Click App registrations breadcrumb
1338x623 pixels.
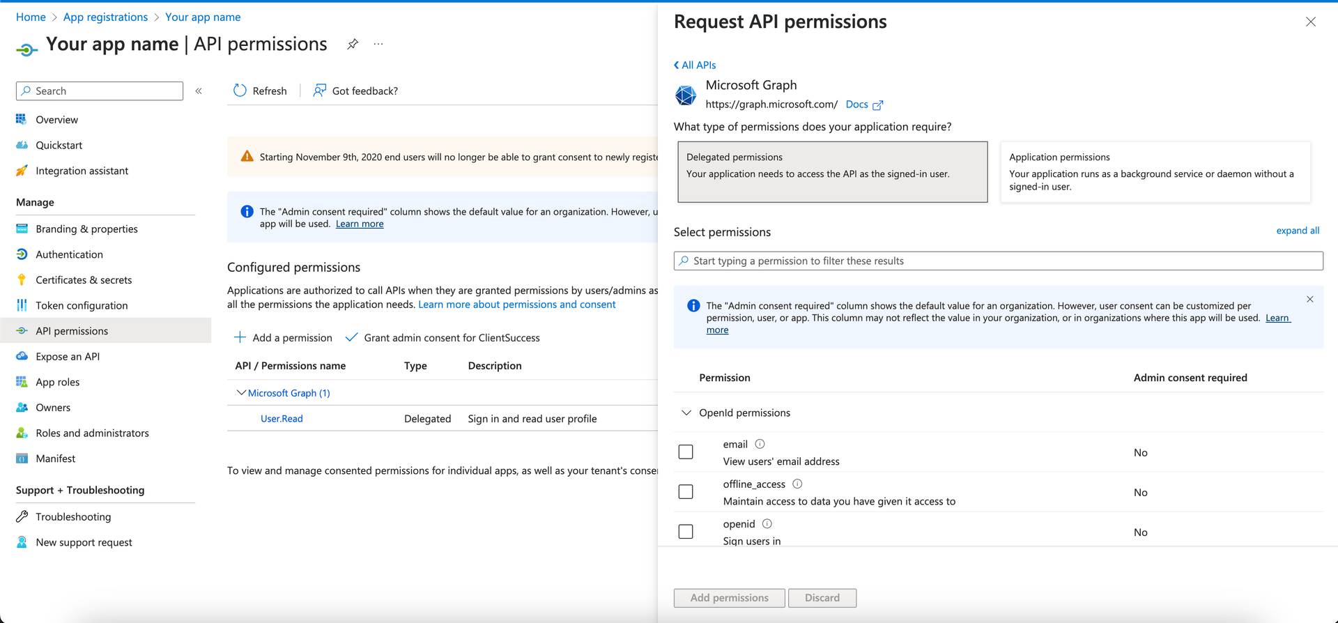[105, 17]
